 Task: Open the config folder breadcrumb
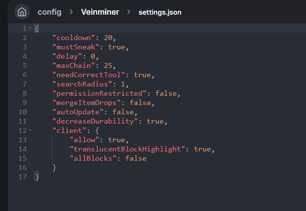point(50,12)
